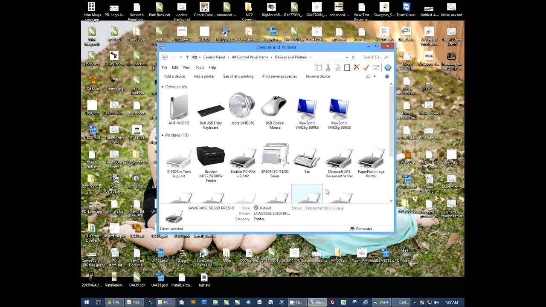The width and height of the screenshot is (546, 307).
Task: Select the USB Optical Mouse device
Action: [x=275, y=113]
